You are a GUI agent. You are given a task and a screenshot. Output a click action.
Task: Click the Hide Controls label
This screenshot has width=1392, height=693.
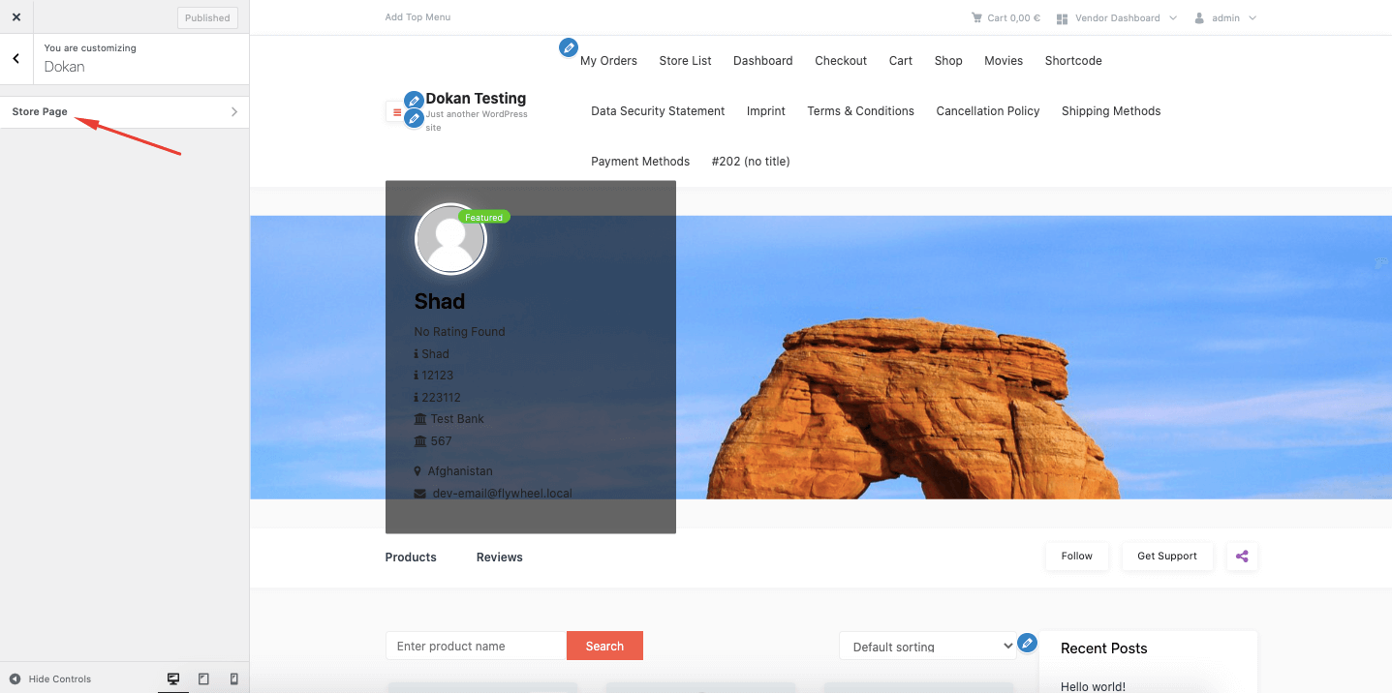(x=60, y=679)
